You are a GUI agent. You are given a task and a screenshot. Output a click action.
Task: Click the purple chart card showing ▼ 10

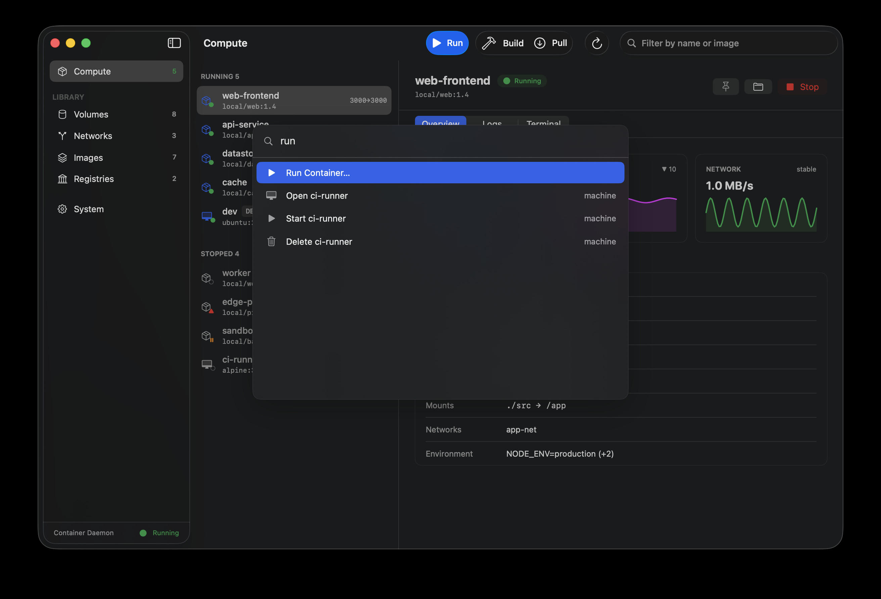click(x=658, y=198)
